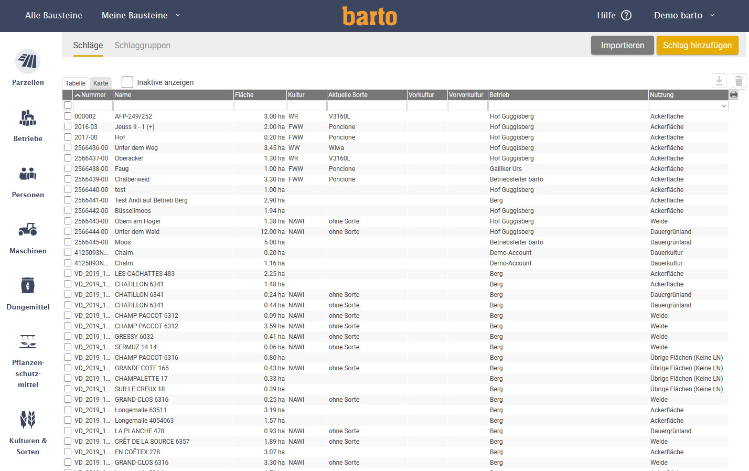Click the Schlag hinzufügen button
Screen dimensions: 749x471
[x=697, y=46]
